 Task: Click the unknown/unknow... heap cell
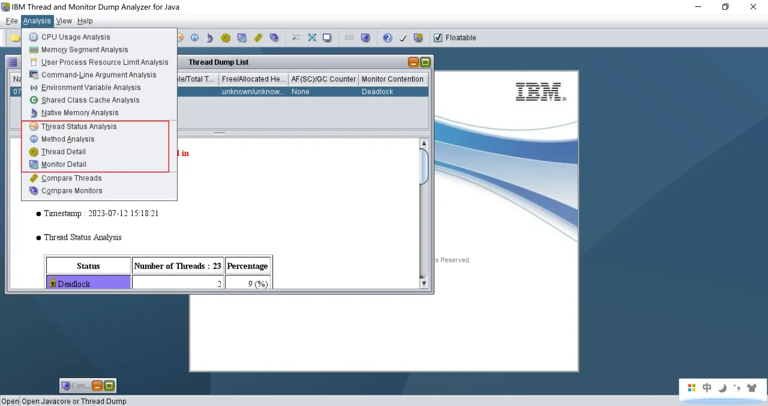(253, 92)
